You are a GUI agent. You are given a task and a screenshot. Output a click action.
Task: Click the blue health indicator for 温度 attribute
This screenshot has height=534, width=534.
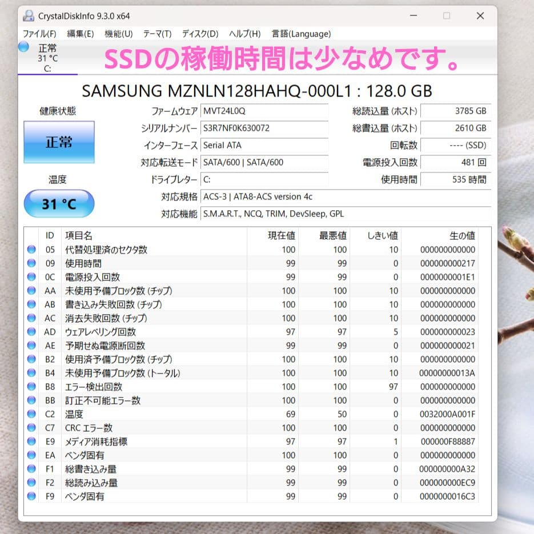pyautogui.click(x=31, y=414)
